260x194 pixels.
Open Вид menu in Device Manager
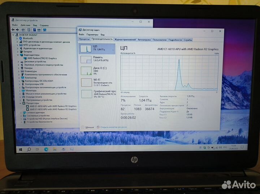tap(35, 25)
